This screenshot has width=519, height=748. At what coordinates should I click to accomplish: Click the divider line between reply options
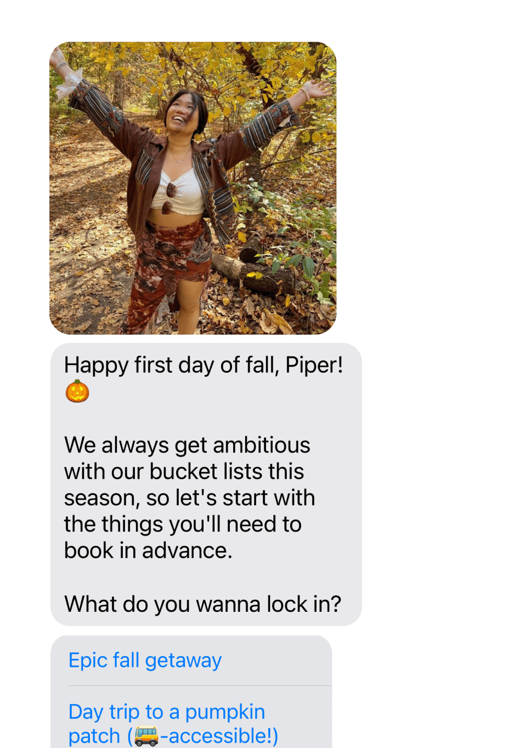tap(200, 685)
